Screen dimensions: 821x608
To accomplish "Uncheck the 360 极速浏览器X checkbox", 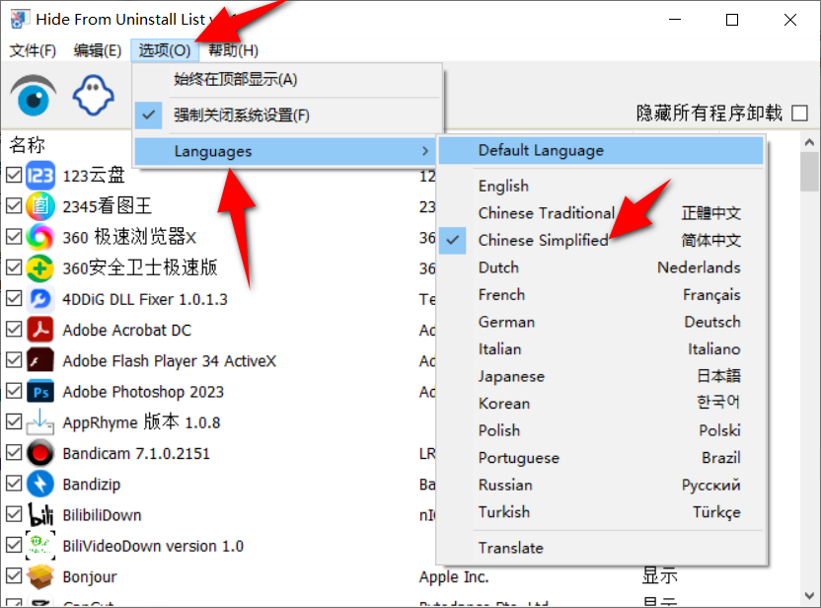I will click(14, 237).
